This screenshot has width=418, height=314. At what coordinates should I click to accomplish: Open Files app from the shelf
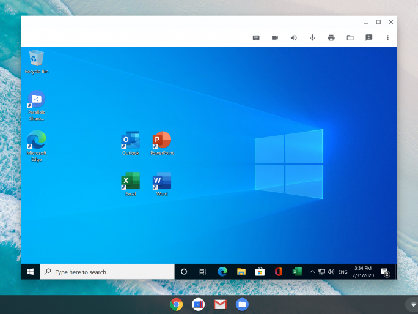(x=242, y=304)
